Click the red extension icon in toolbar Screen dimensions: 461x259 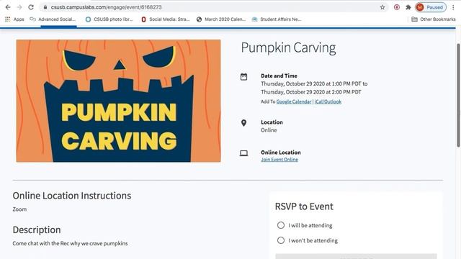click(x=397, y=7)
